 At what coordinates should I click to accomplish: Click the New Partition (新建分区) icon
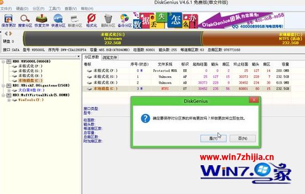coord(75,21)
